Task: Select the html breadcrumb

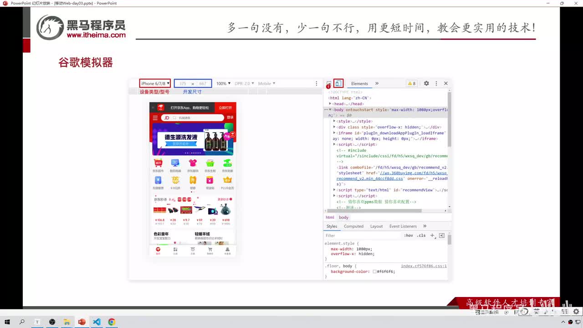Action: pyautogui.click(x=330, y=217)
